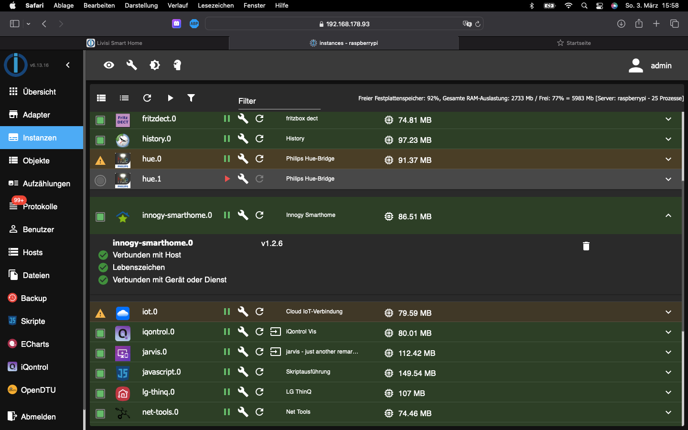
Task: Open the wrench settings for fritzdect.0
Action: coord(243,118)
